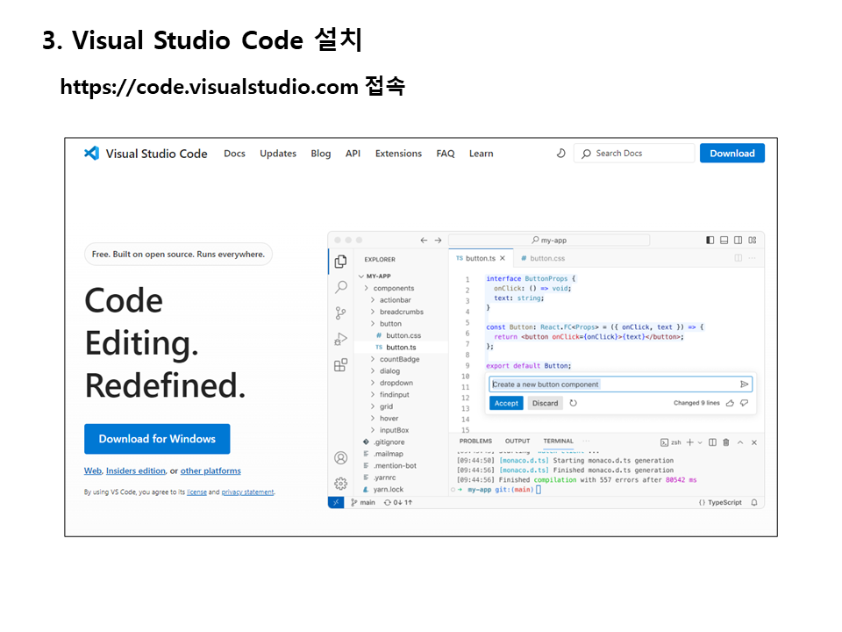Toggle the website dark theme moon icon
The width and height of the screenshot is (842, 632).
pyautogui.click(x=560, y=153)
